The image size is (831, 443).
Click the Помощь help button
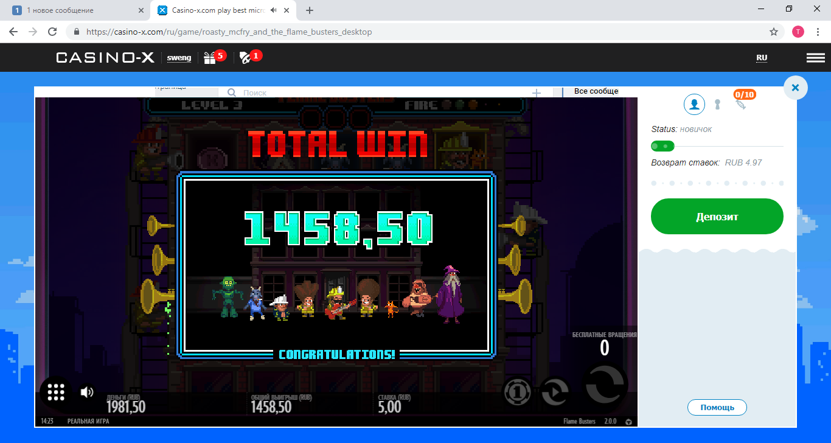[x=717, y=407]
